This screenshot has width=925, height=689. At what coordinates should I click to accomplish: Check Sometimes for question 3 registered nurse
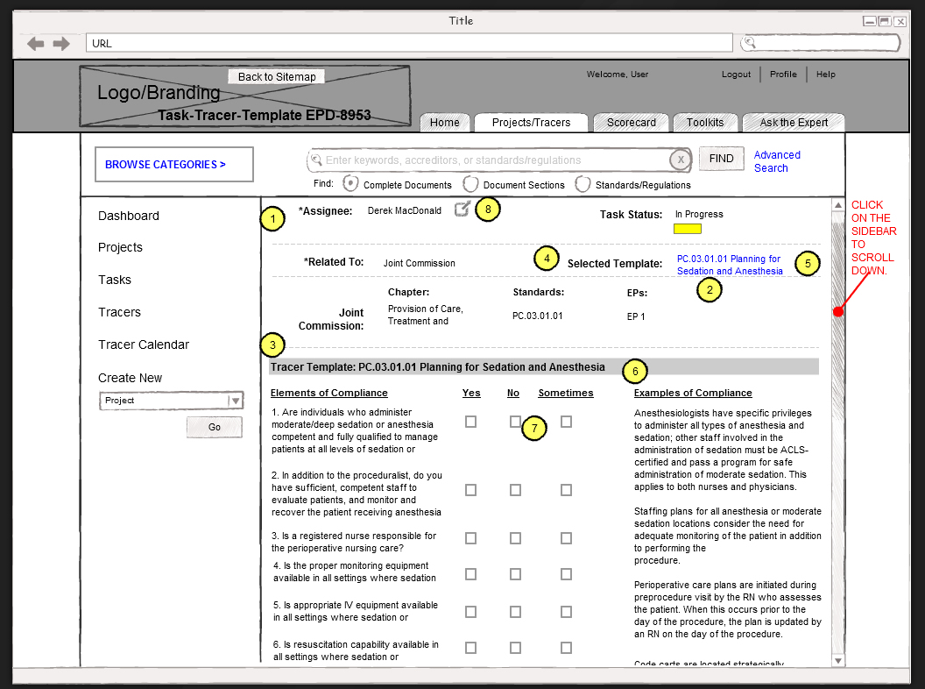[567, 538]
